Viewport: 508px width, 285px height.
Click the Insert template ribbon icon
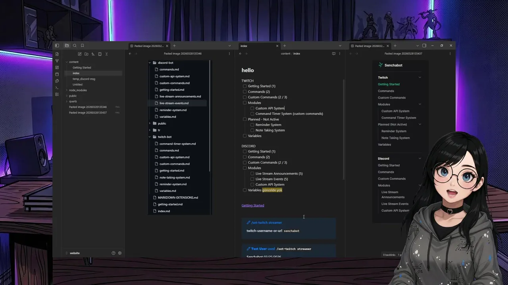[57, 81]
